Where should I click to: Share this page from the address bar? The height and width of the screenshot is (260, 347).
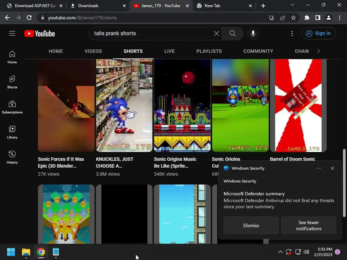tap(283, 18)
